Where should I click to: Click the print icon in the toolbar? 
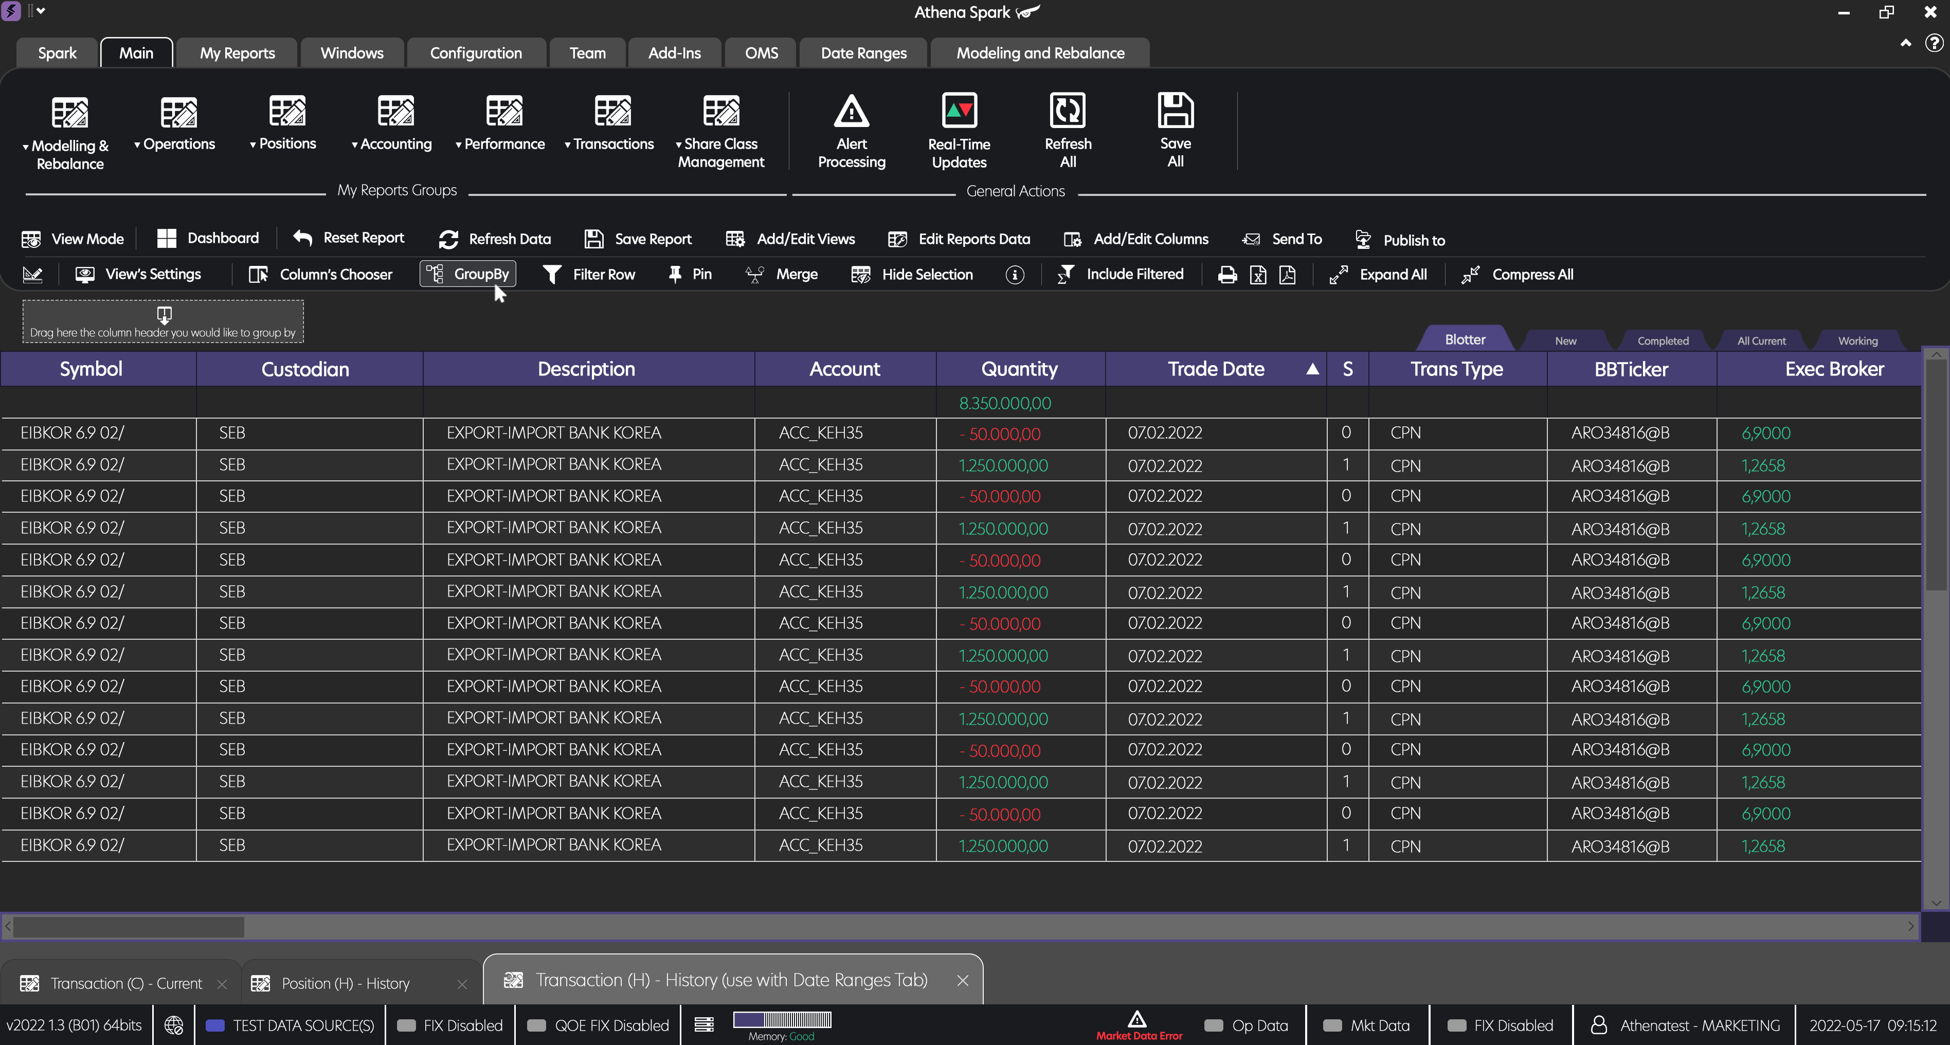point(1226,274)
